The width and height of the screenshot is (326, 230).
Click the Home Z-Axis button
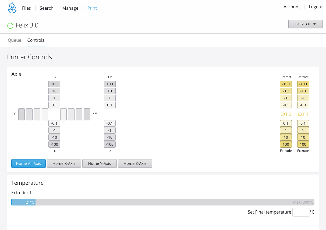point(135,163)
